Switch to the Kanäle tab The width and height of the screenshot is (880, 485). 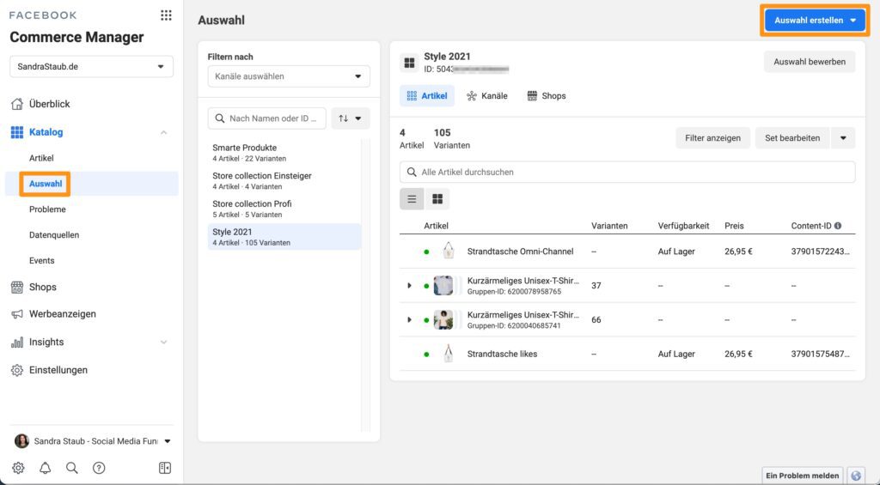[486, 96]
